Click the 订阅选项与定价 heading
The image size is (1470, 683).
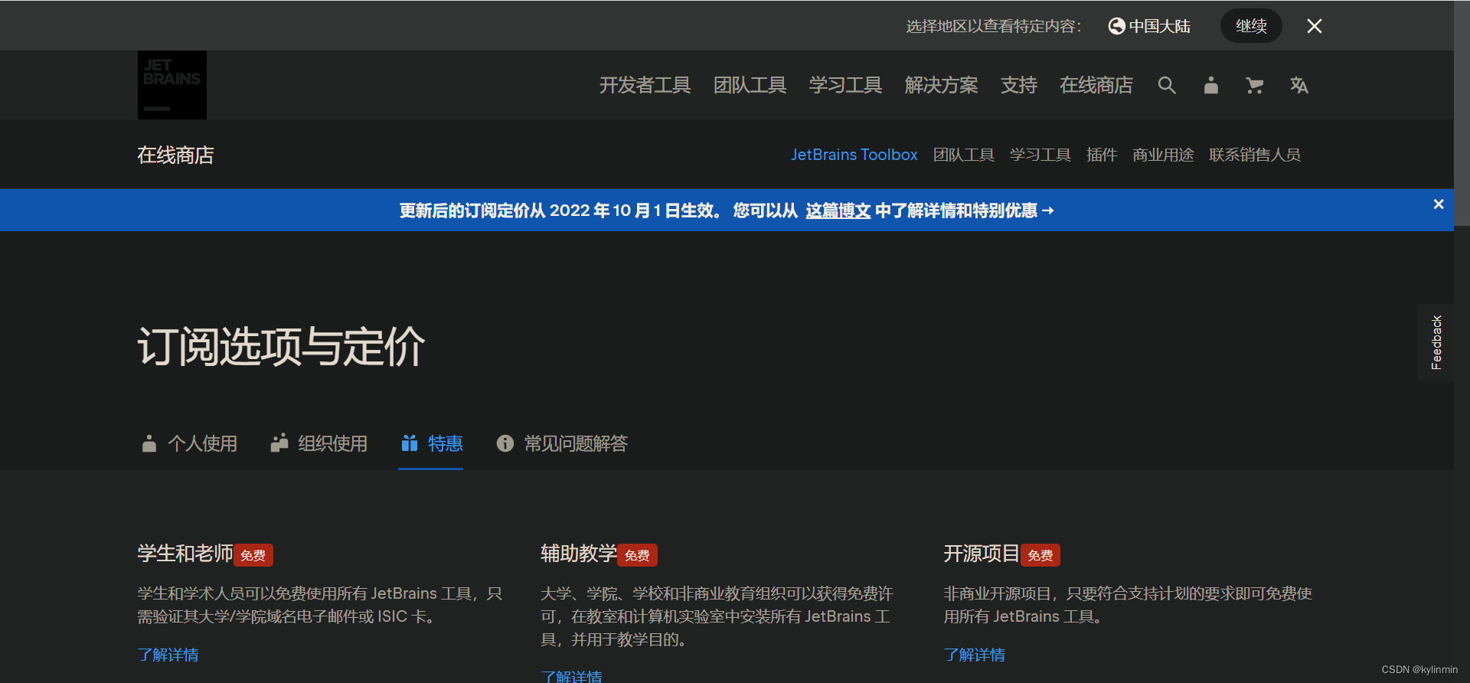[x=281, y=346]
